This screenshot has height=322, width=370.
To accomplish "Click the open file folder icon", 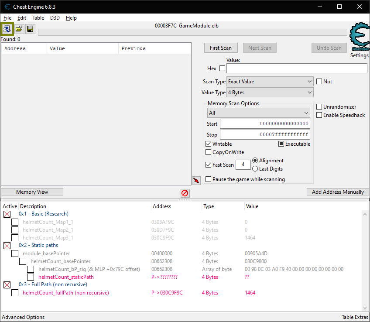I will pos(19,29).
